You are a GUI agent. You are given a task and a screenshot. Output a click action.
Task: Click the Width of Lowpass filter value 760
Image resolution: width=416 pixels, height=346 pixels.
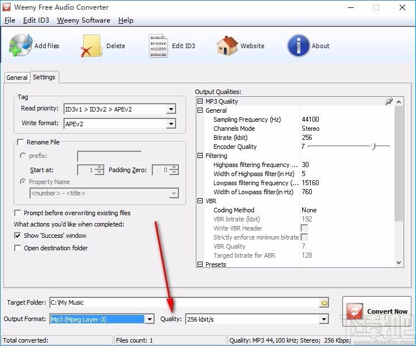coord(307,192)
